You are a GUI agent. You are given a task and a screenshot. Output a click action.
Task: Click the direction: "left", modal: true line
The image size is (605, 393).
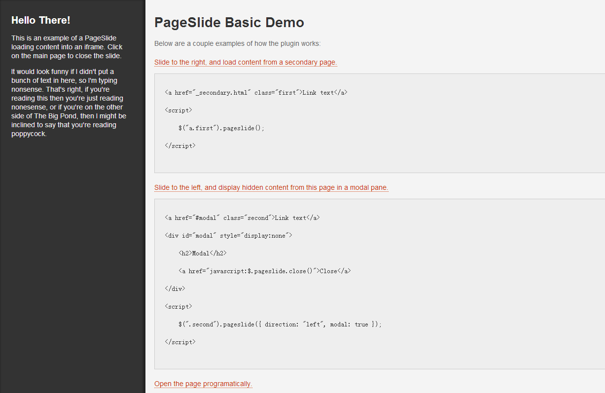(x=280, y=324)
